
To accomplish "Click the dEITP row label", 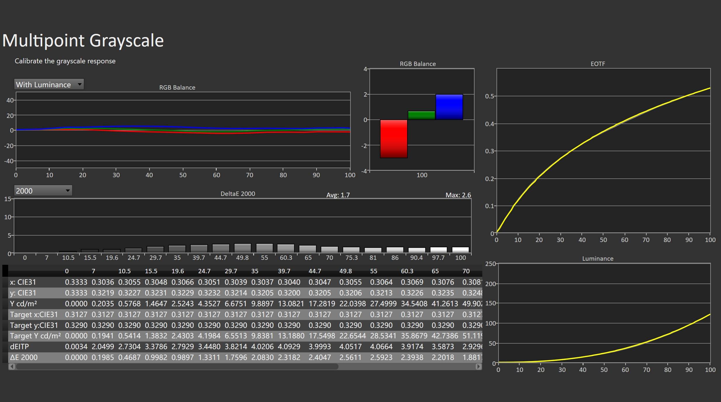I will pyautogui.click(x=20, y=347).
